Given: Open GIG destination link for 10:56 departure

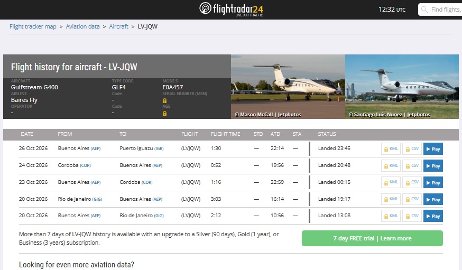Looking at the screenshot, I should [159, 216].
